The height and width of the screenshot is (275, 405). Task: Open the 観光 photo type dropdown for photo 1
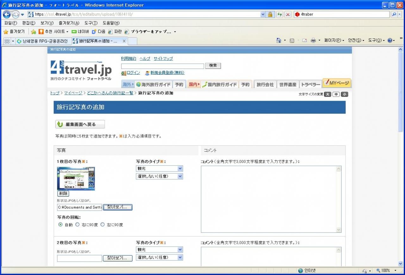click(159, 169)
